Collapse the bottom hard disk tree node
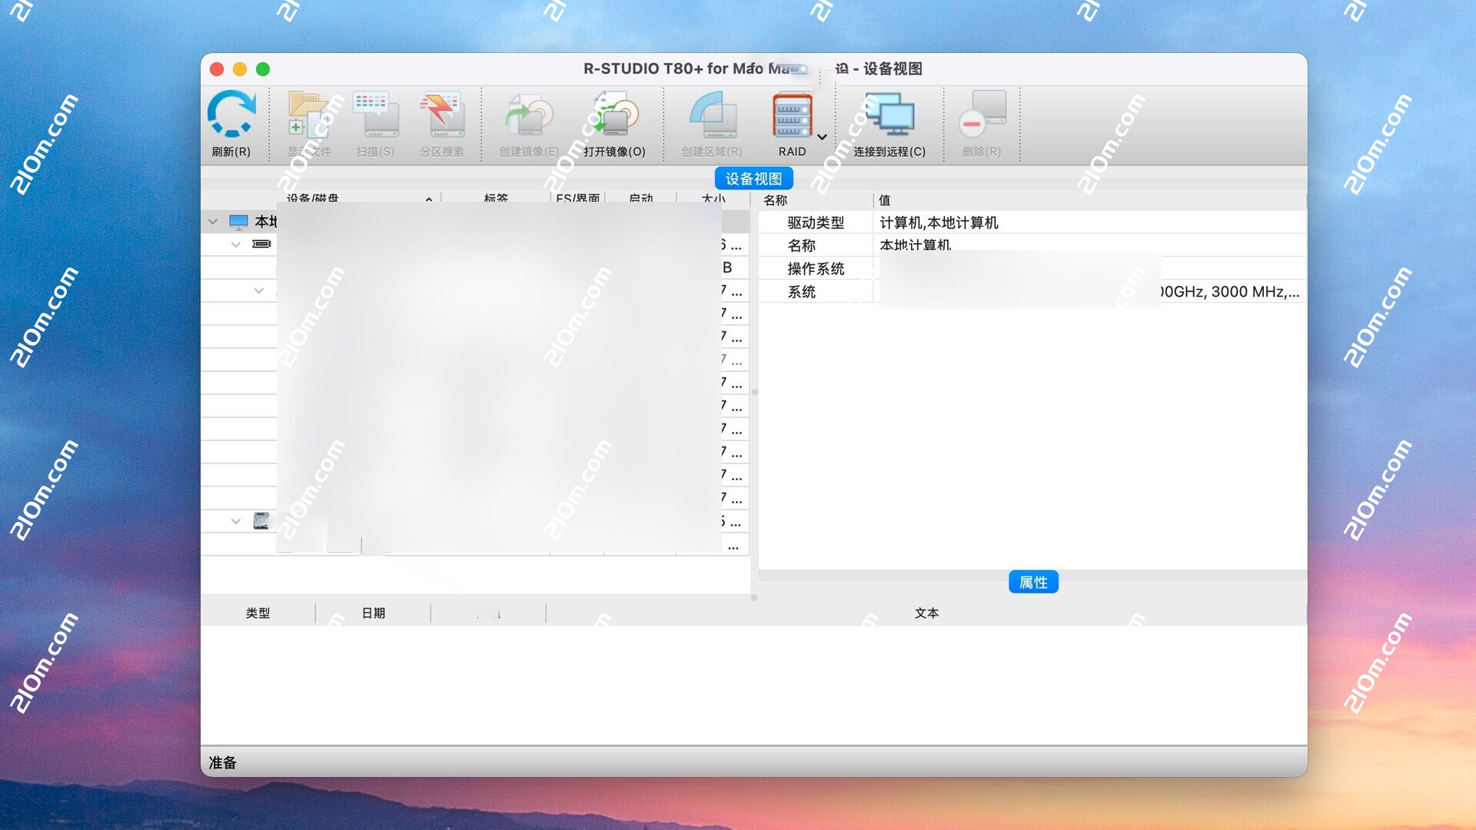1476x830 pixels. click(x=236, y=521)
